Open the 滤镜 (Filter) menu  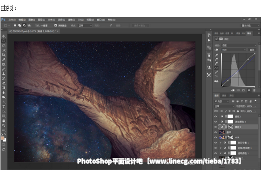pos(71,20)
